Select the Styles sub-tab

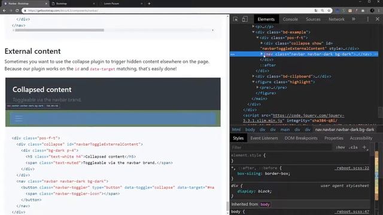[x=238, y=138]
